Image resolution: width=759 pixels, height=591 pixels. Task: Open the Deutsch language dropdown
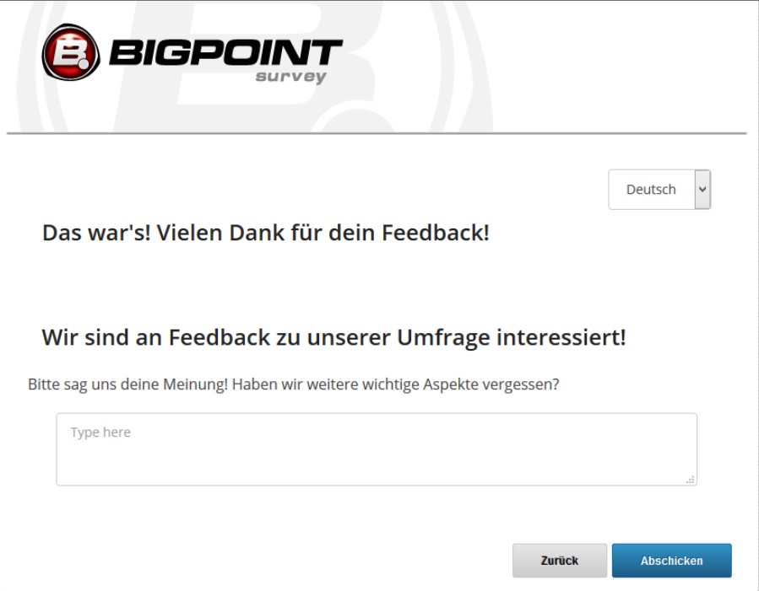tap(659, 190)
